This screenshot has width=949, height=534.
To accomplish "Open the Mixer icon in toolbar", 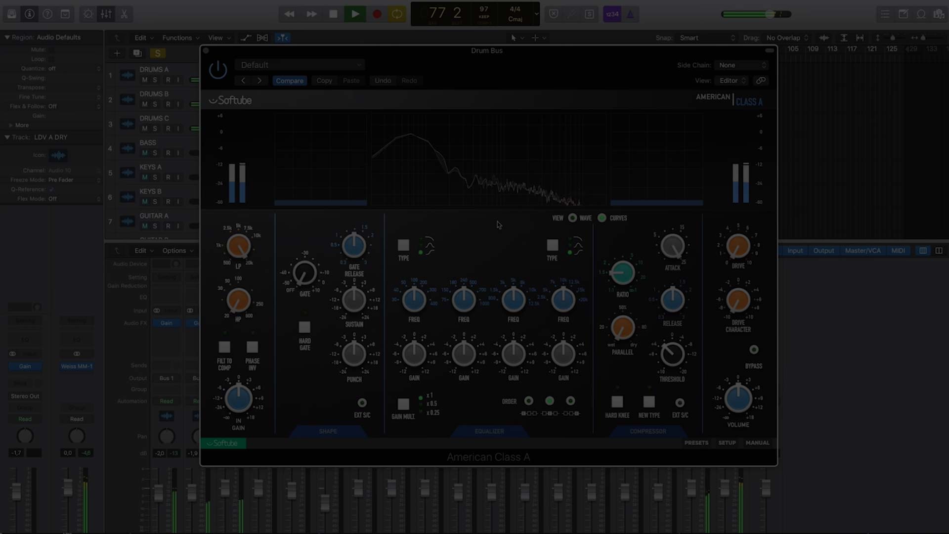I will tap(106, 14).
